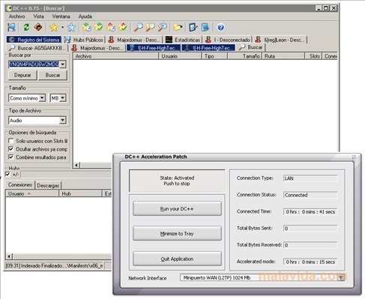Viewport: 365px width, 299px height.
Task: Click status bar Indexado Finalizado message
Action: click(x=54, y=266)
